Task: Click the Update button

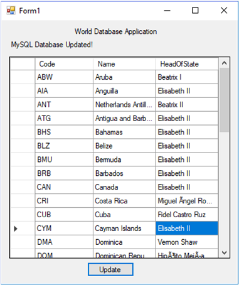Action: point(110,269)
